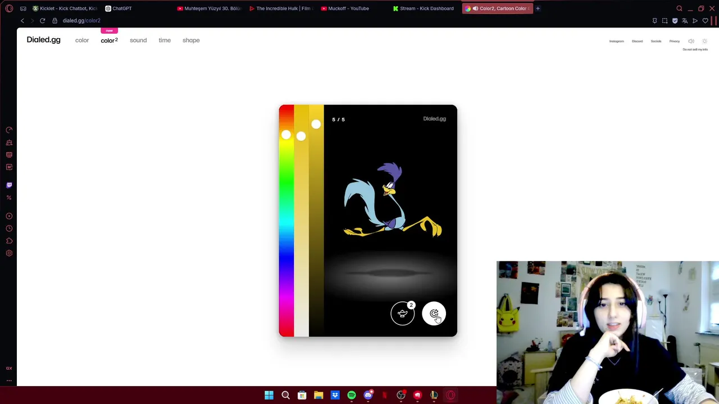Open Windows taskbar search

point(285,396)
